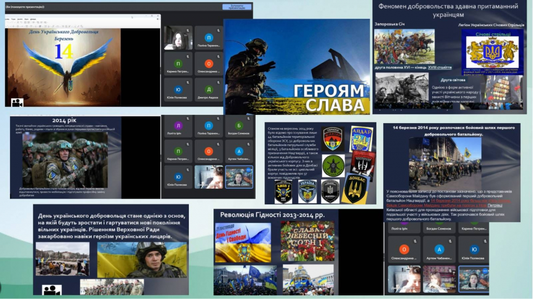Screen dimensions: 533x299
Task: Click the Легіон Українських Січових Стрільців label
Action: 491,25
